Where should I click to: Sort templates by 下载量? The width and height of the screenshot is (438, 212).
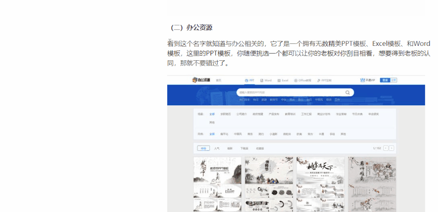click(244, 148)
